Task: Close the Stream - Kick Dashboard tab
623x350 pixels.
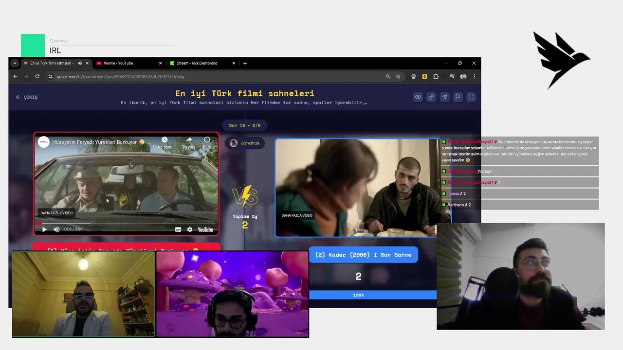Action: 234,63
